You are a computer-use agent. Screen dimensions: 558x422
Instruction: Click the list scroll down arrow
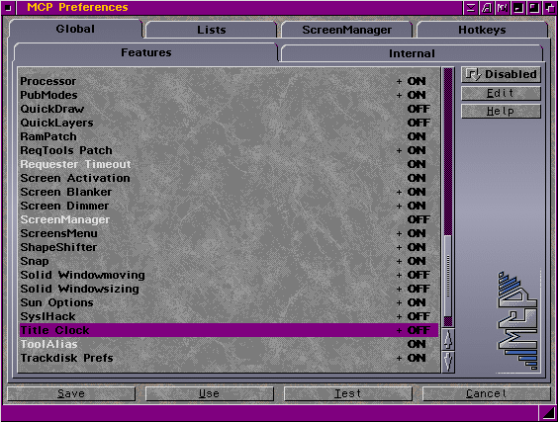(x=448, y=362)
